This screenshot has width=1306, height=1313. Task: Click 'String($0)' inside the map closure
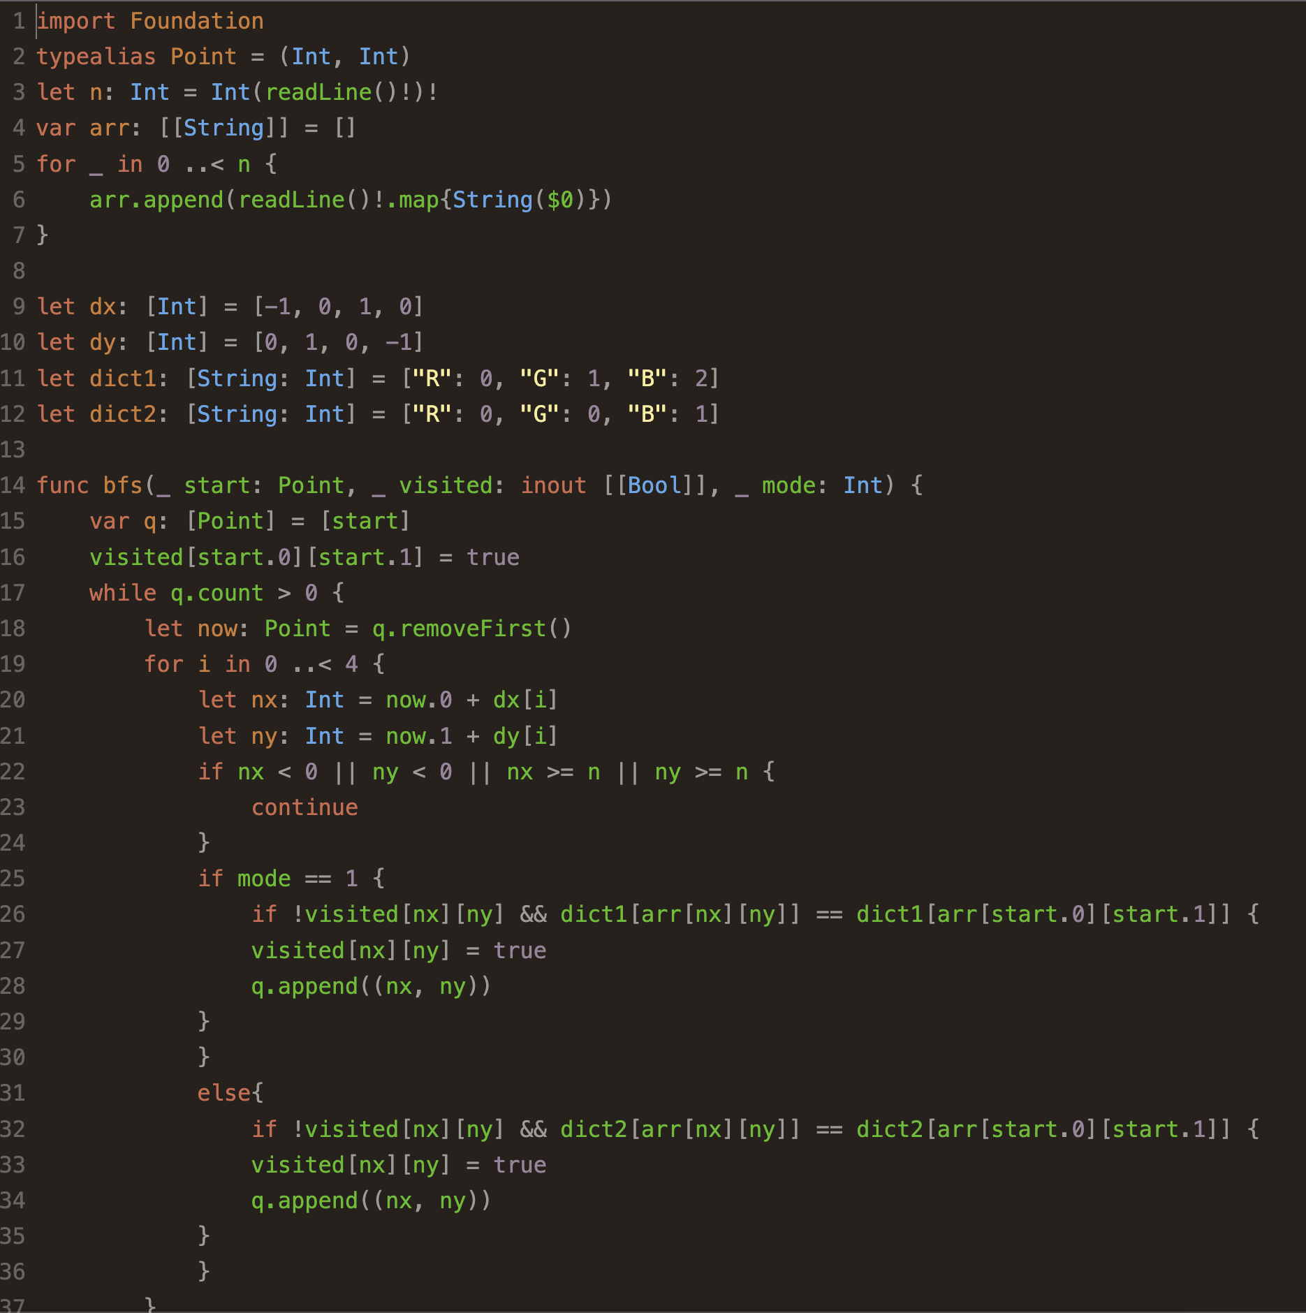click(520, 200)
